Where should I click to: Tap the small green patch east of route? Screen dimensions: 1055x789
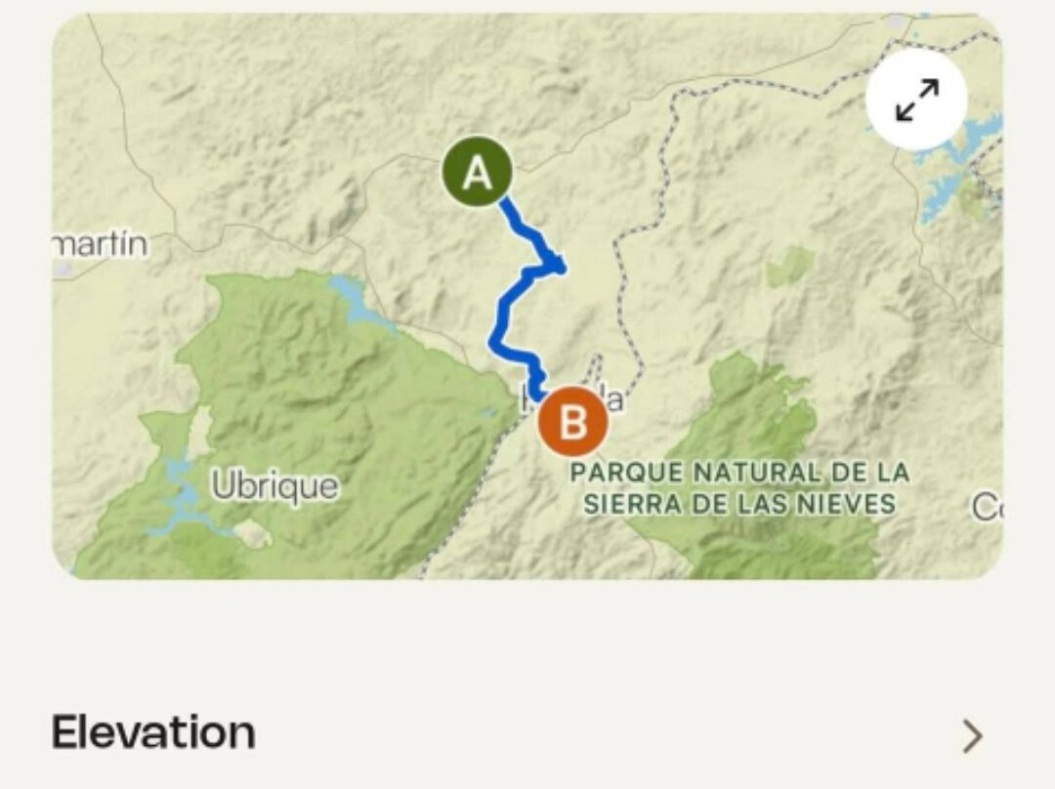click(x=789, y=265)
